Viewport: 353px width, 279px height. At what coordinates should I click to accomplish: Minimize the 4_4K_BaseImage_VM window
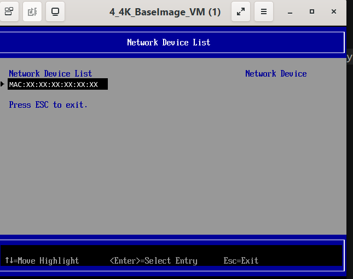click(x=290, y=11)
